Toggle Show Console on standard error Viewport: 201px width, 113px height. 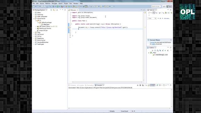pos(154,85)
